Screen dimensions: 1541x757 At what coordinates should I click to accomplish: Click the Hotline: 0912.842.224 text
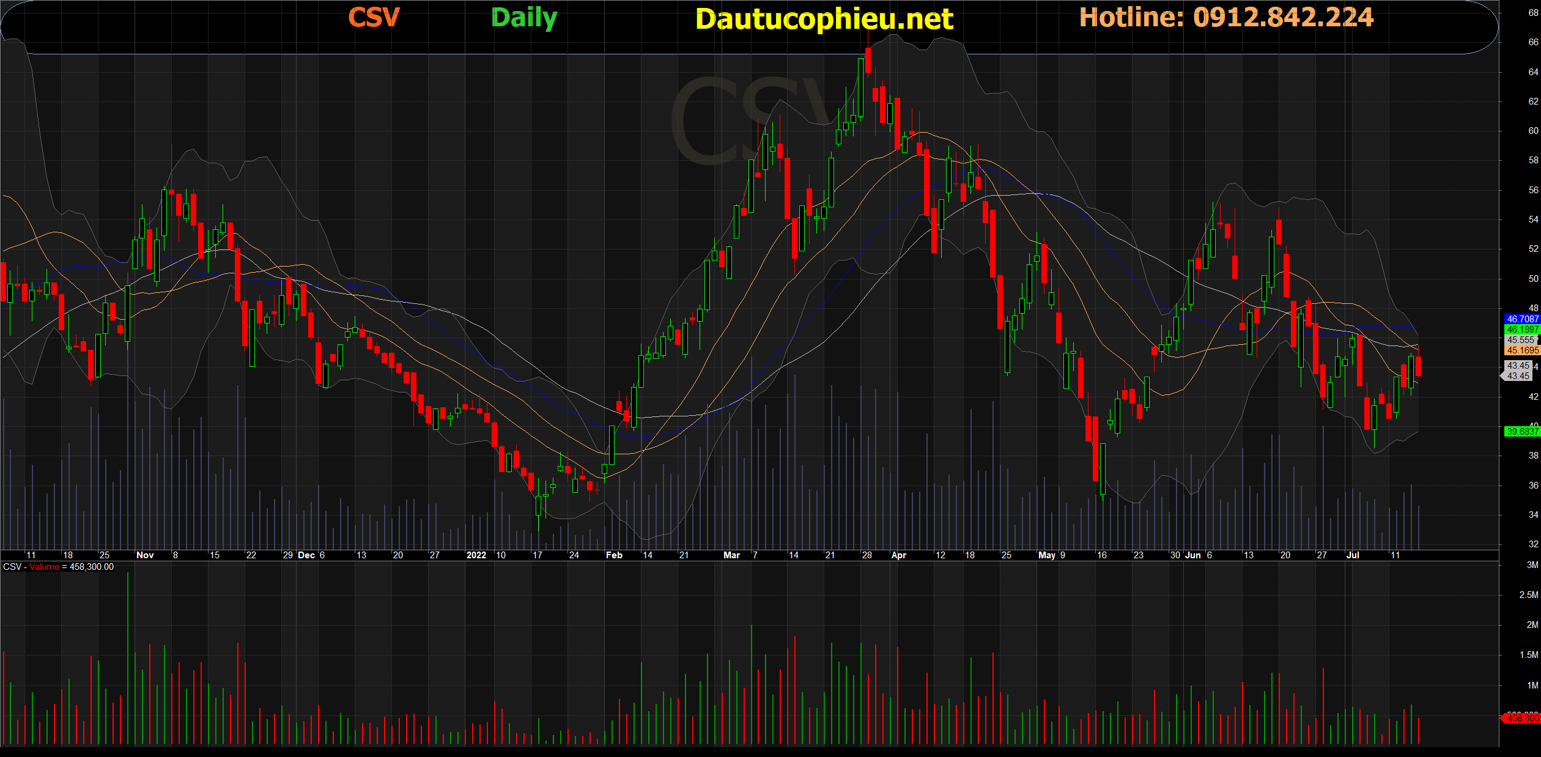(1226, 17)
